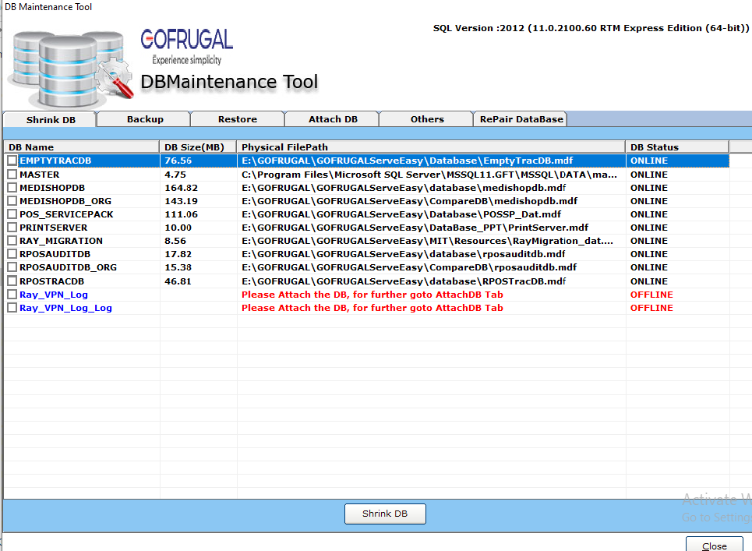Click the 8.56 size value
This screenshot has width=752, height=551.
point(175,241)
